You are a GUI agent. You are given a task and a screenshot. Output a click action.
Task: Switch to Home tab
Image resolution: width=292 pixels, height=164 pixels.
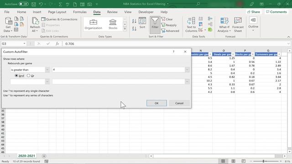pyautogui.click(x=21, y=12)
